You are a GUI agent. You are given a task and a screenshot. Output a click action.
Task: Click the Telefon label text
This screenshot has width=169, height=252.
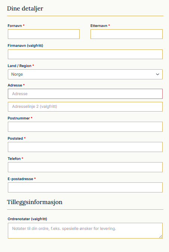point(14,159)
